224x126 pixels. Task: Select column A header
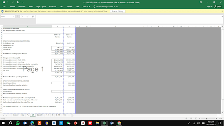[x=27, y=26]
